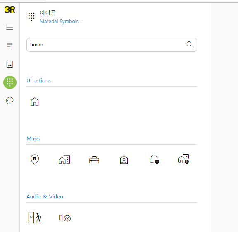Select the home icon under UI actions
Viewport: 238px width, 232px height.
pyautogui.click(x=35, y=101)
